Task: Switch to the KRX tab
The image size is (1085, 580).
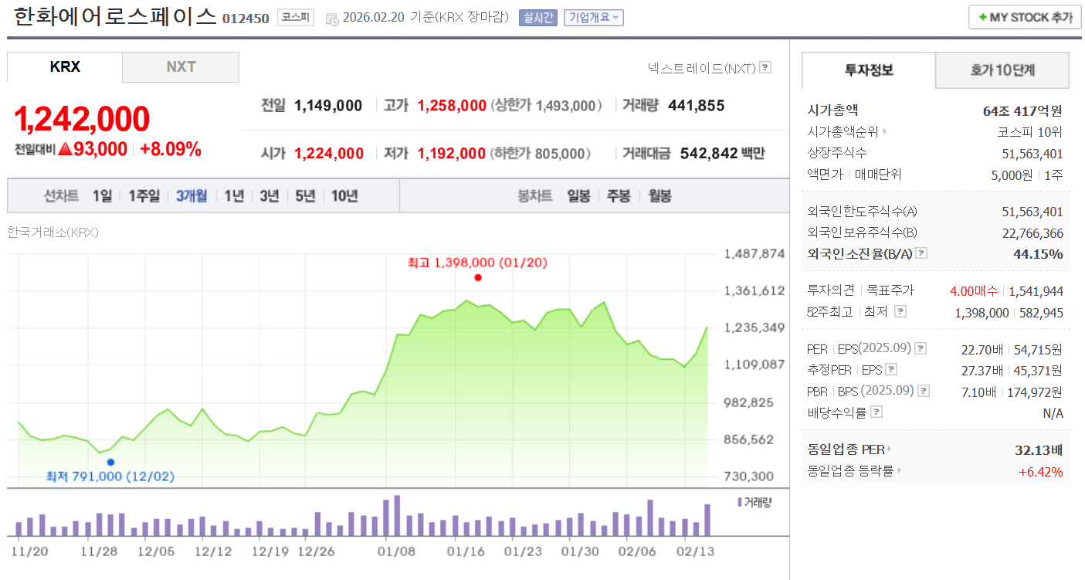Action: click(65, 67)
